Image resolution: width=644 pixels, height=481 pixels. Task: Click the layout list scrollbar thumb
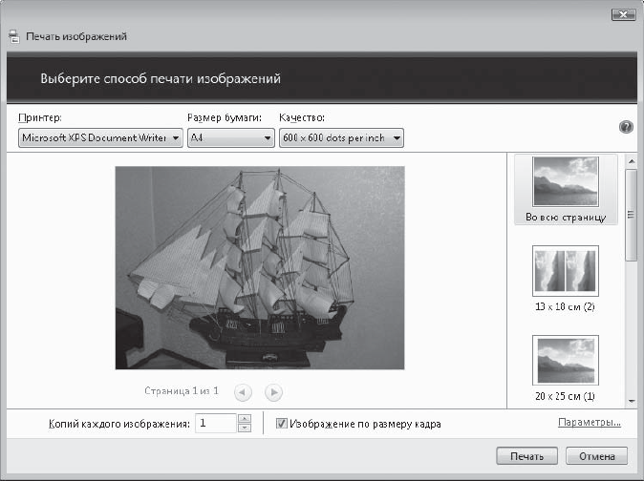pos(632,215)
